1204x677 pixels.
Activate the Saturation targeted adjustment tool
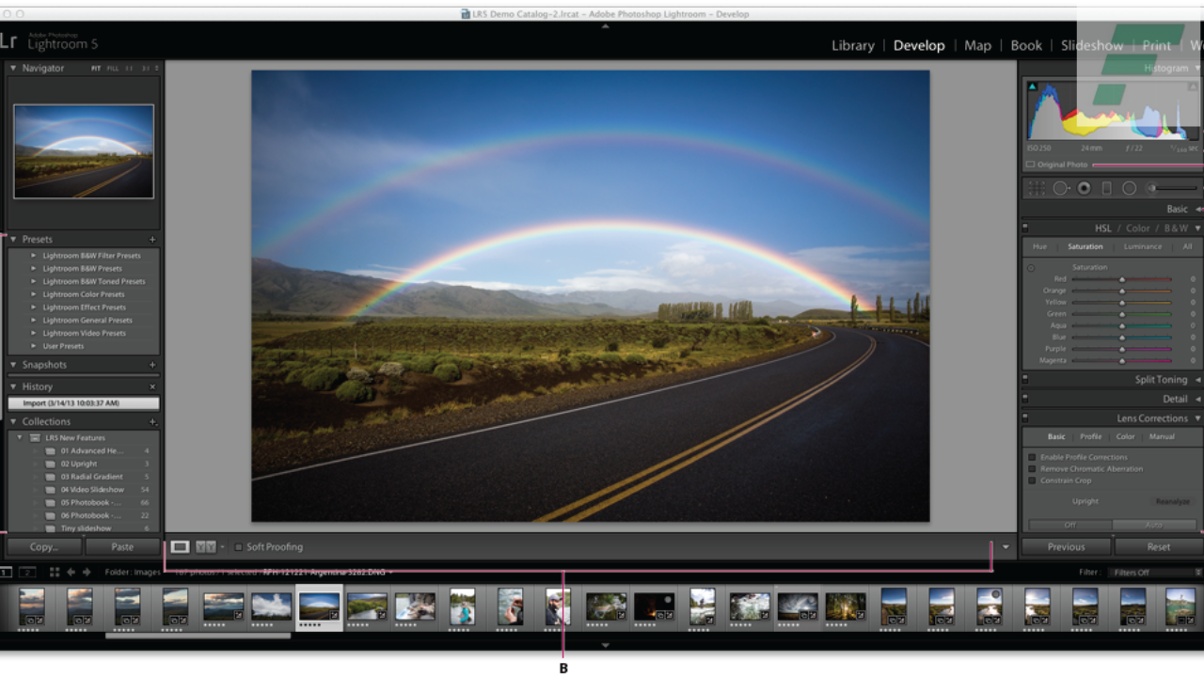[x=1031, y=268]
